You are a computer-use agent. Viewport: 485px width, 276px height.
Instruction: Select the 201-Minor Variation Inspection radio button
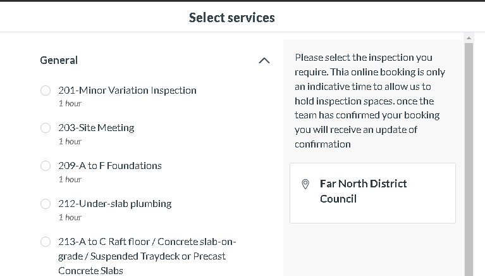[46, 91]
